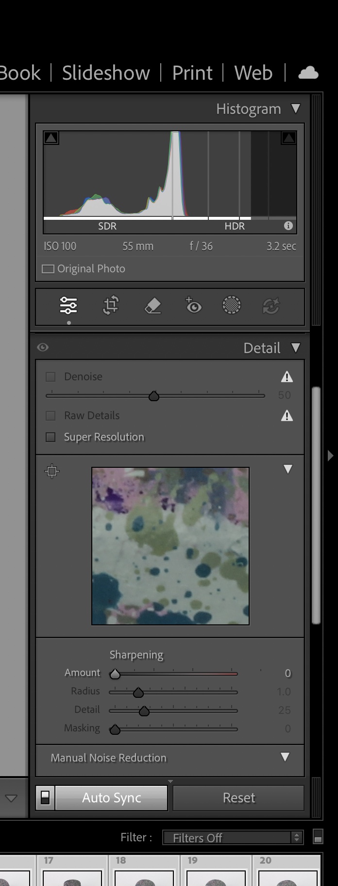
Task: Select the detail preview target picker
Action: [52, 471]
